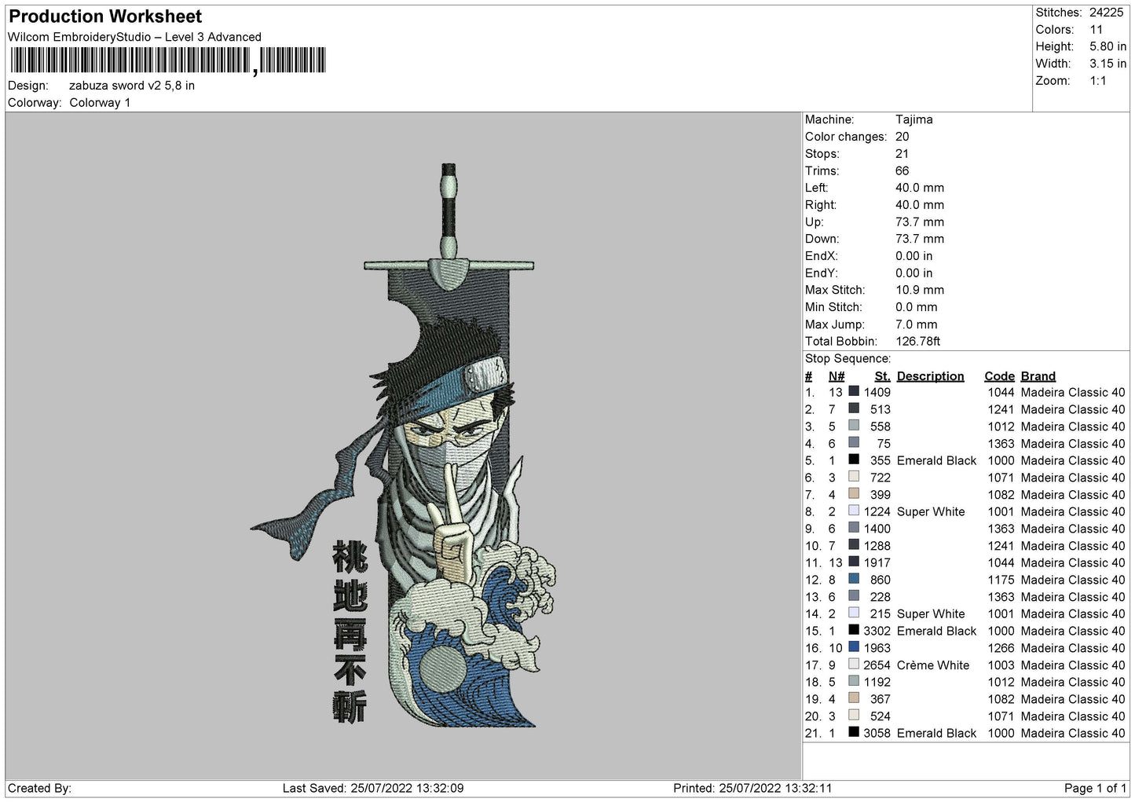1135x802 pixels.
Task: Click the Printed timestamp 25/07/2022 13:32:11
Action: pyautogui.click(x=775, y=788)
